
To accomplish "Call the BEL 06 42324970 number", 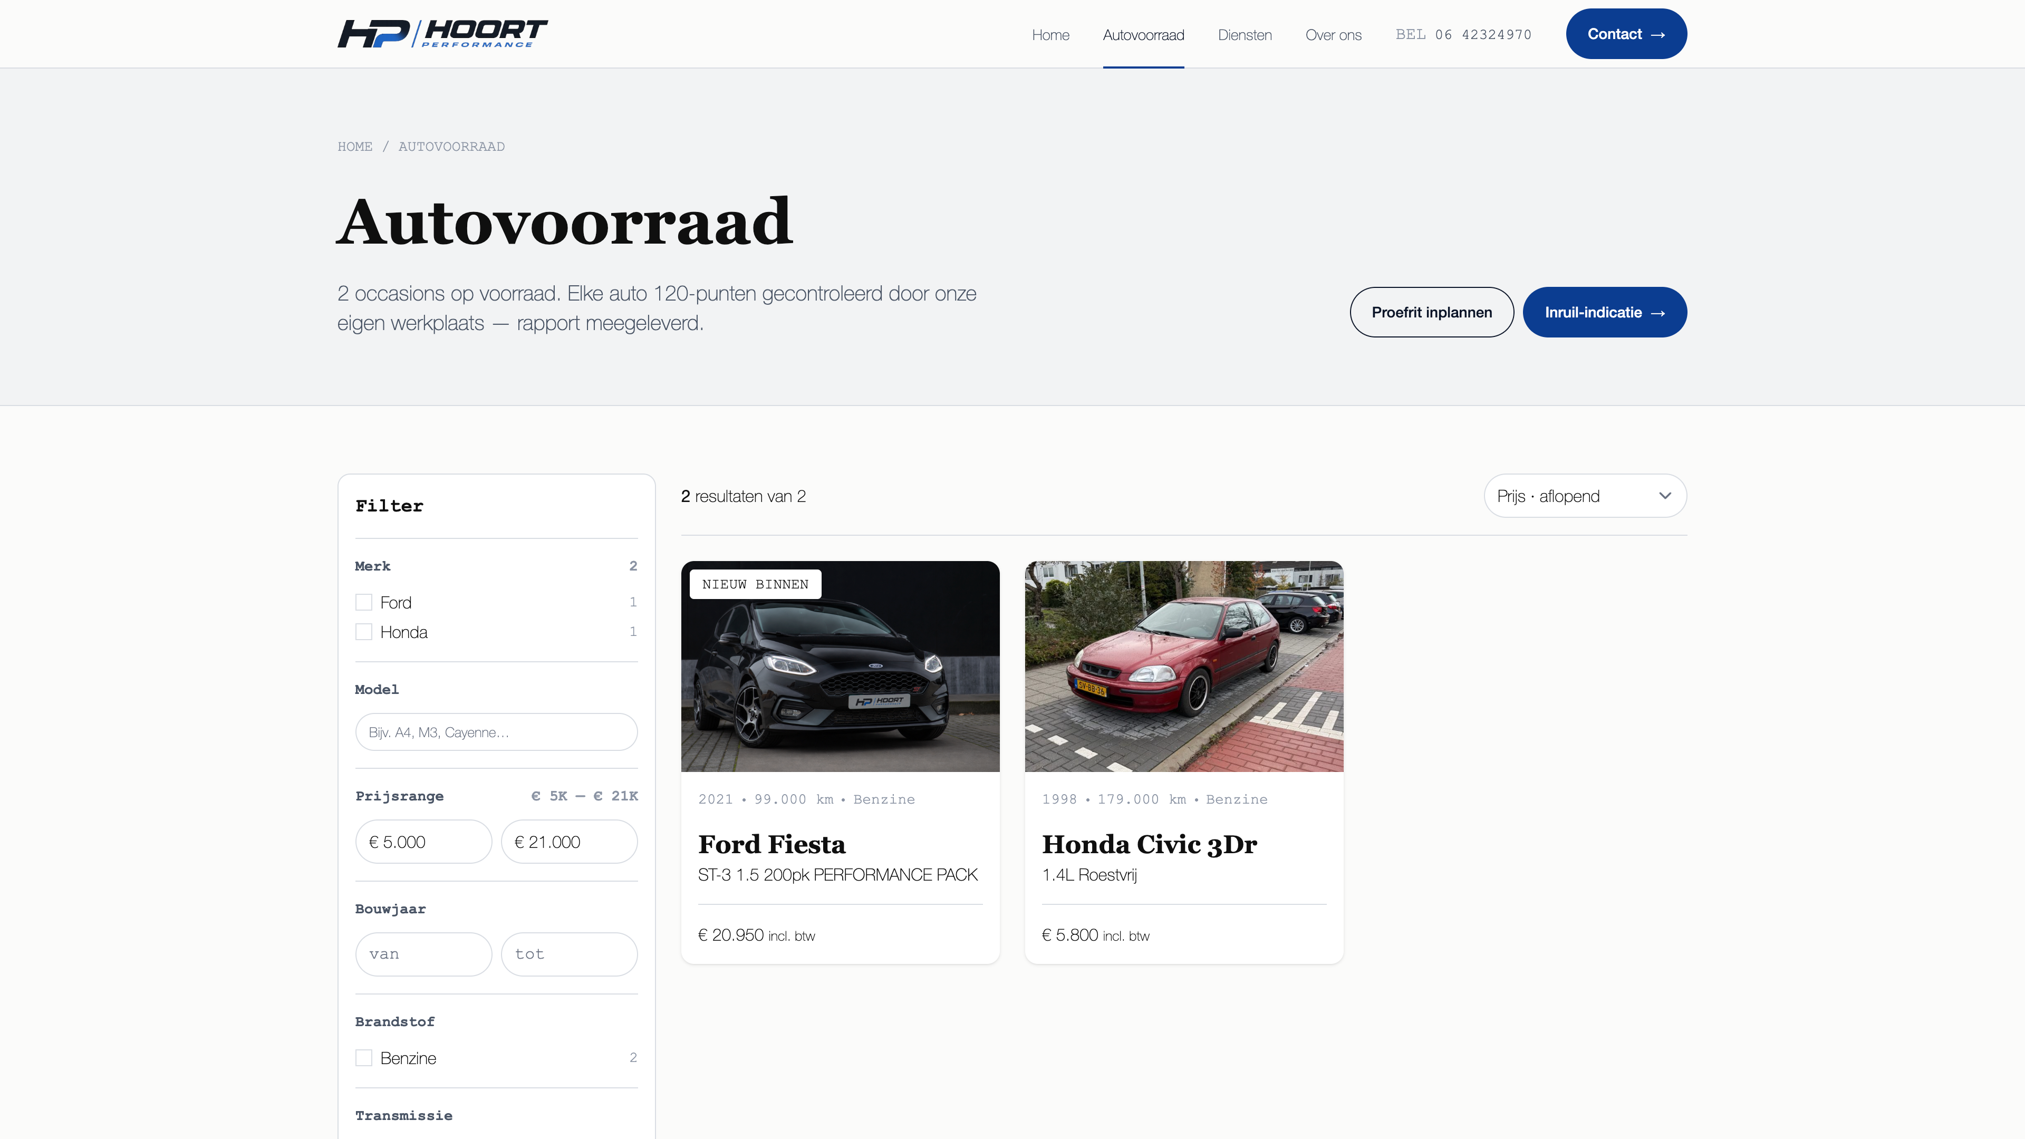I will click(x=1463, y=35).
